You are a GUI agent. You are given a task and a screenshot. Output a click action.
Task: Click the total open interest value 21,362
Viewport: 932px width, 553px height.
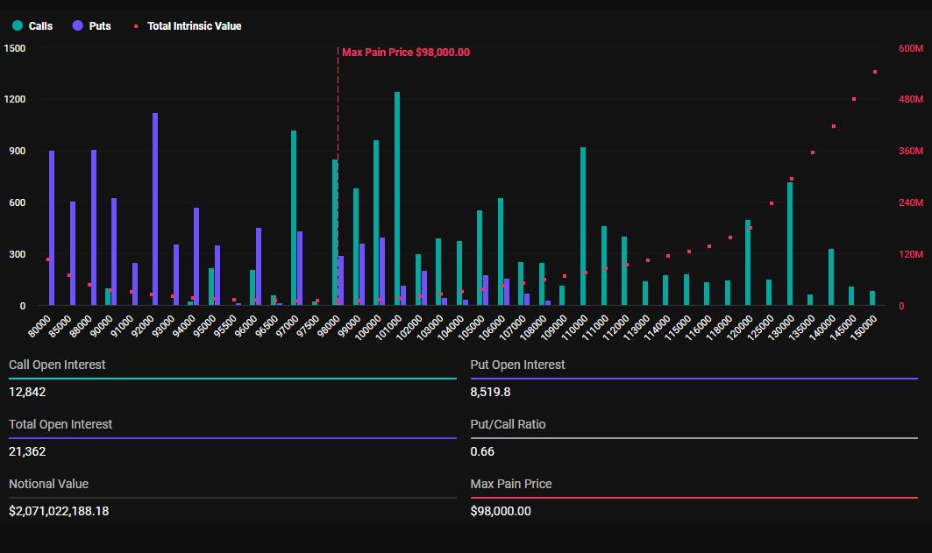click(x=27, y=451)
